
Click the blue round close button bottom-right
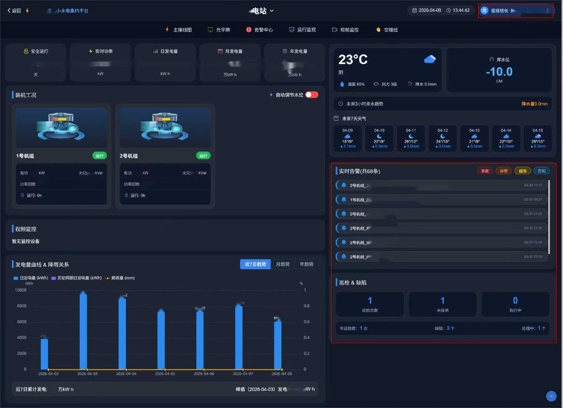click(x=551, y=396)
